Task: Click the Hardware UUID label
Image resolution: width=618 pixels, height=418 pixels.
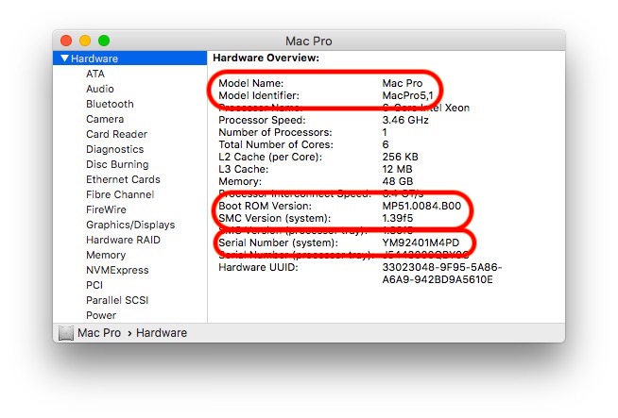Action: (259, 267)
